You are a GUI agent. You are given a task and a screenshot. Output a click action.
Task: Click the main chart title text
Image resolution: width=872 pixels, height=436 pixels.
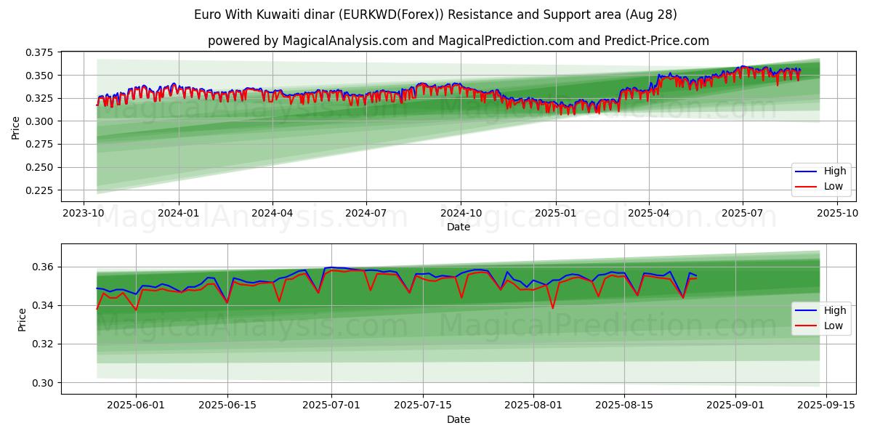pos(436,15)
